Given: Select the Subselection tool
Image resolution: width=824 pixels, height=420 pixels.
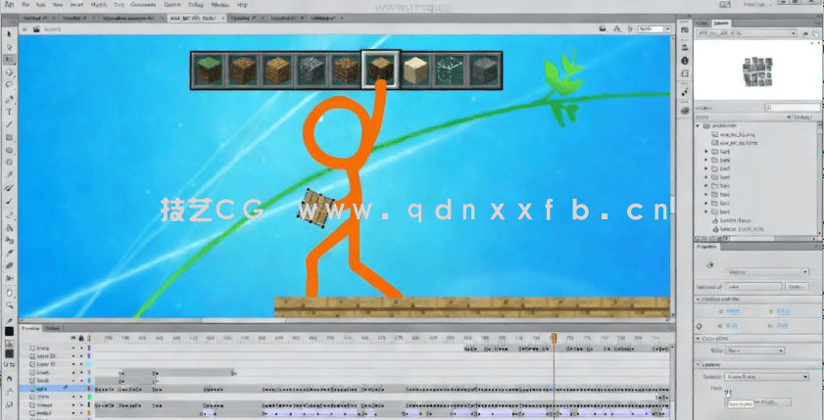Looking at the screenshot, I should (9, 47).
